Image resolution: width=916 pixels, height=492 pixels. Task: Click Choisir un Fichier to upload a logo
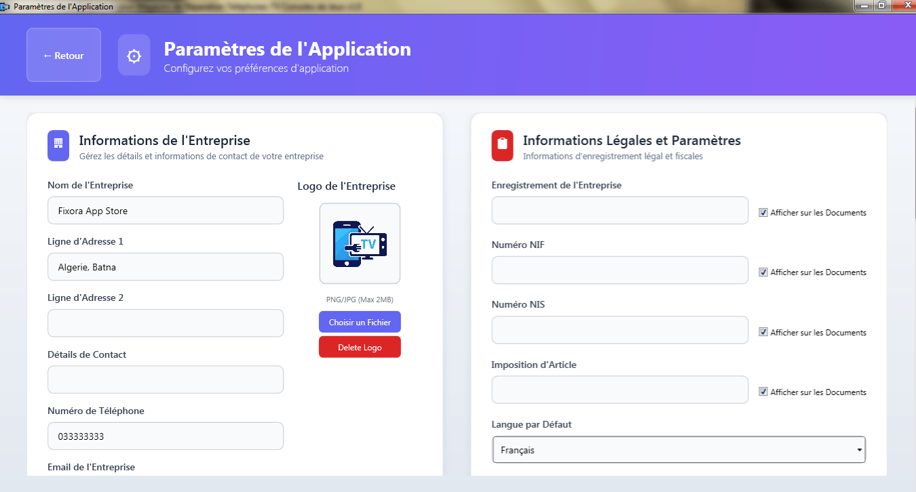(360, 321)
